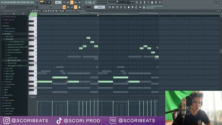Toggle loop recording icon

pyautogui.click(x=79, y=2)
